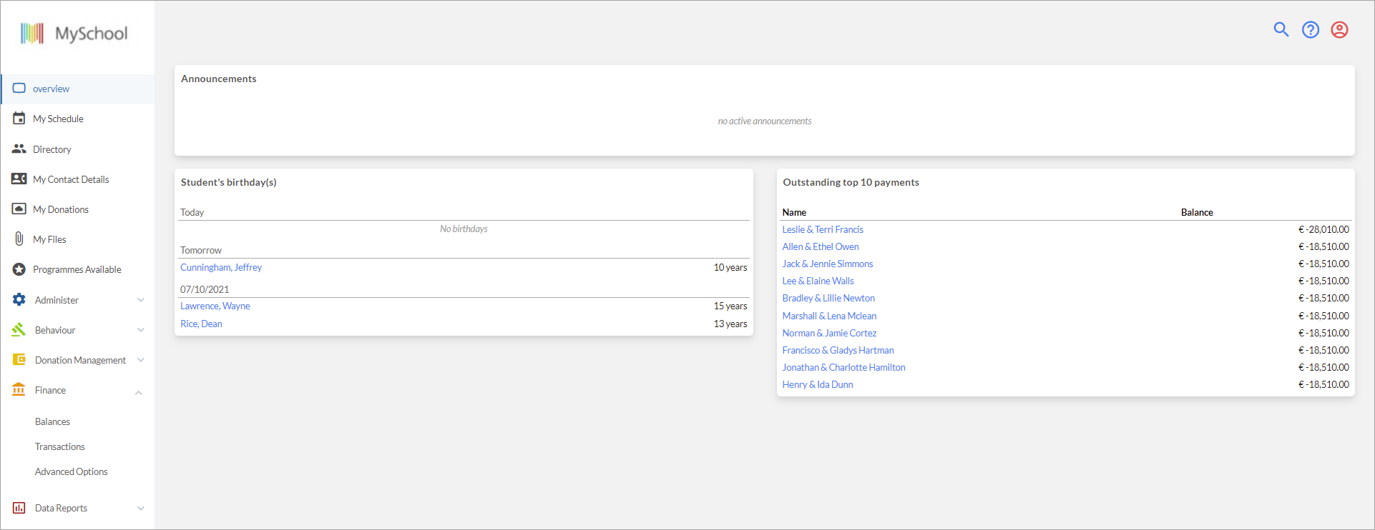This screenshot has width=1375, height=530.
Task: Open Transactions under Finance
Action: (x=59, y=446)
